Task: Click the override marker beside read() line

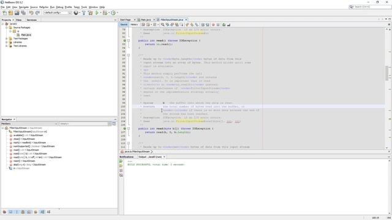Action: (124, 40)
